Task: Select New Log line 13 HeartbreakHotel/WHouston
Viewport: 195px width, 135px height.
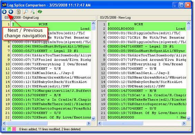Action: [x=147, y=78]
